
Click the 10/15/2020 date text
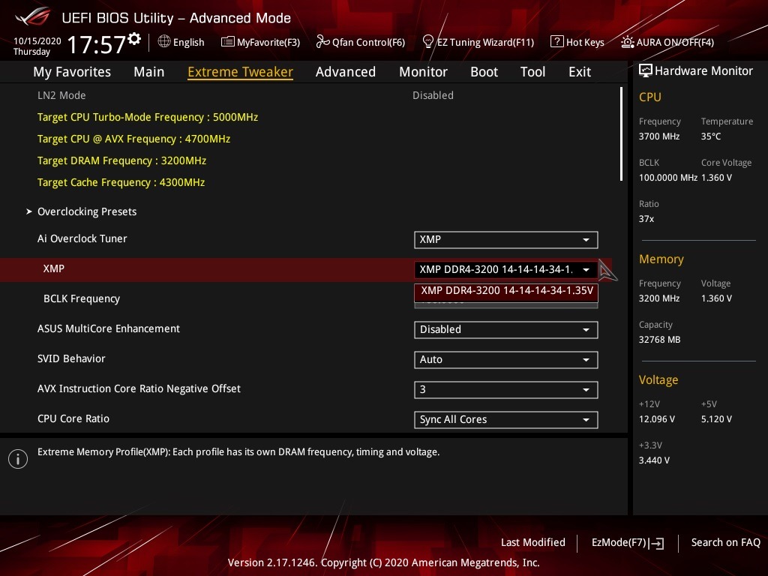(x=37, y=41)
